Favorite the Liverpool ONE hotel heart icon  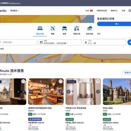98,81
